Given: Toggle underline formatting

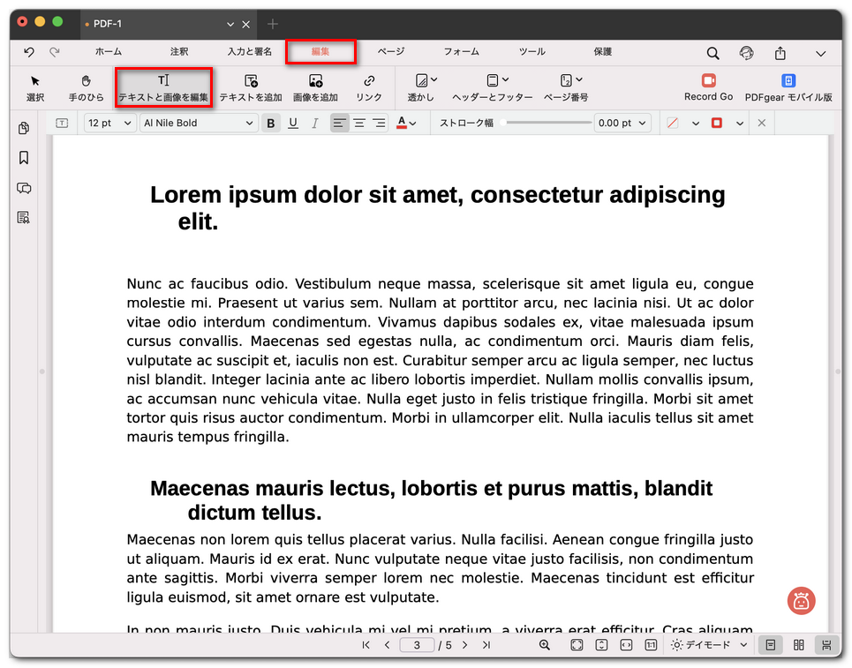Looking at the screenshot, I should [x=293, y=124].
